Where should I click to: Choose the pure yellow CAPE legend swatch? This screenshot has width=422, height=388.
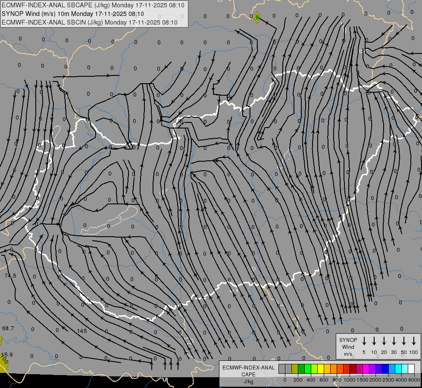[321, 369]
